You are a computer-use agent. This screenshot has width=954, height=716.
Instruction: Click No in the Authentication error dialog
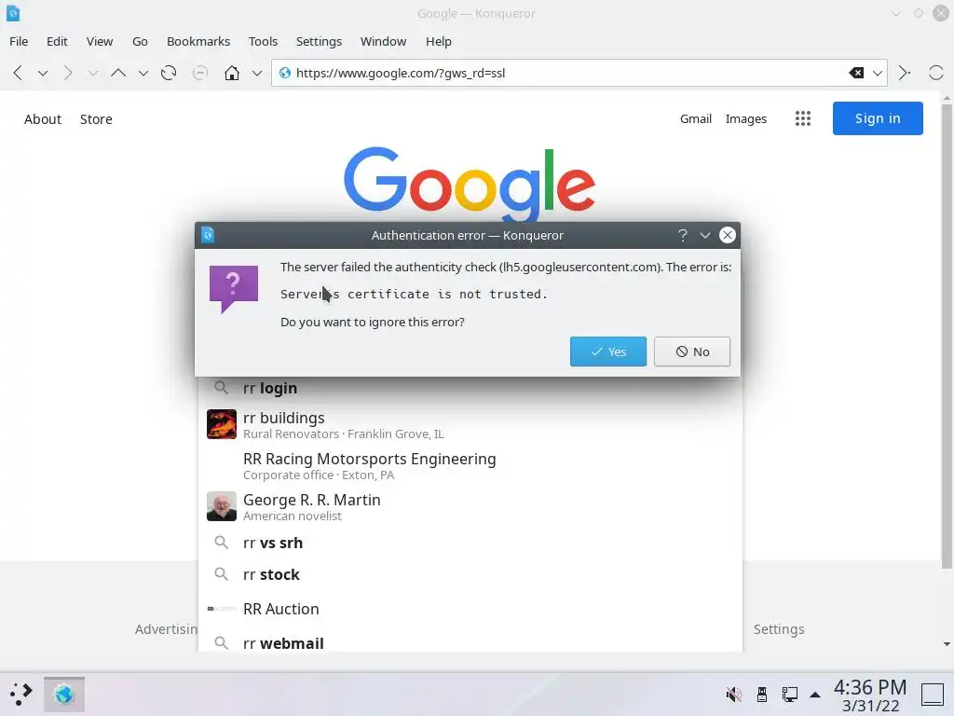692,351
